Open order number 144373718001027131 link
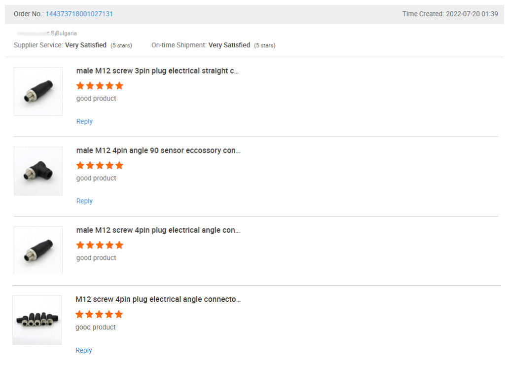The image size is (509, 365). click(x=79, y=14)
